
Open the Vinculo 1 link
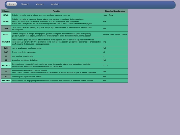point(25,4)
